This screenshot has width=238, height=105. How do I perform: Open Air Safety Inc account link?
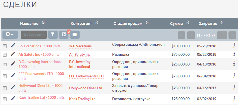pyautogui.click(x=80, y=55)
